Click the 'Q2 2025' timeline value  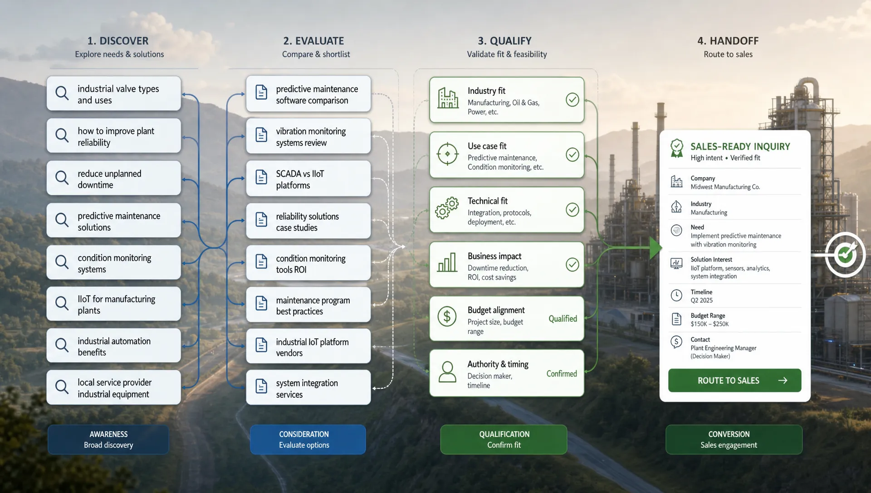tap(702, 300)
